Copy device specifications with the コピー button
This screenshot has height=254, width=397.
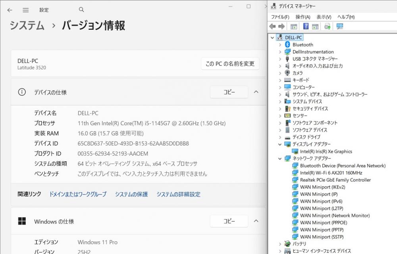pyautogui.click(x=229, y=92)
